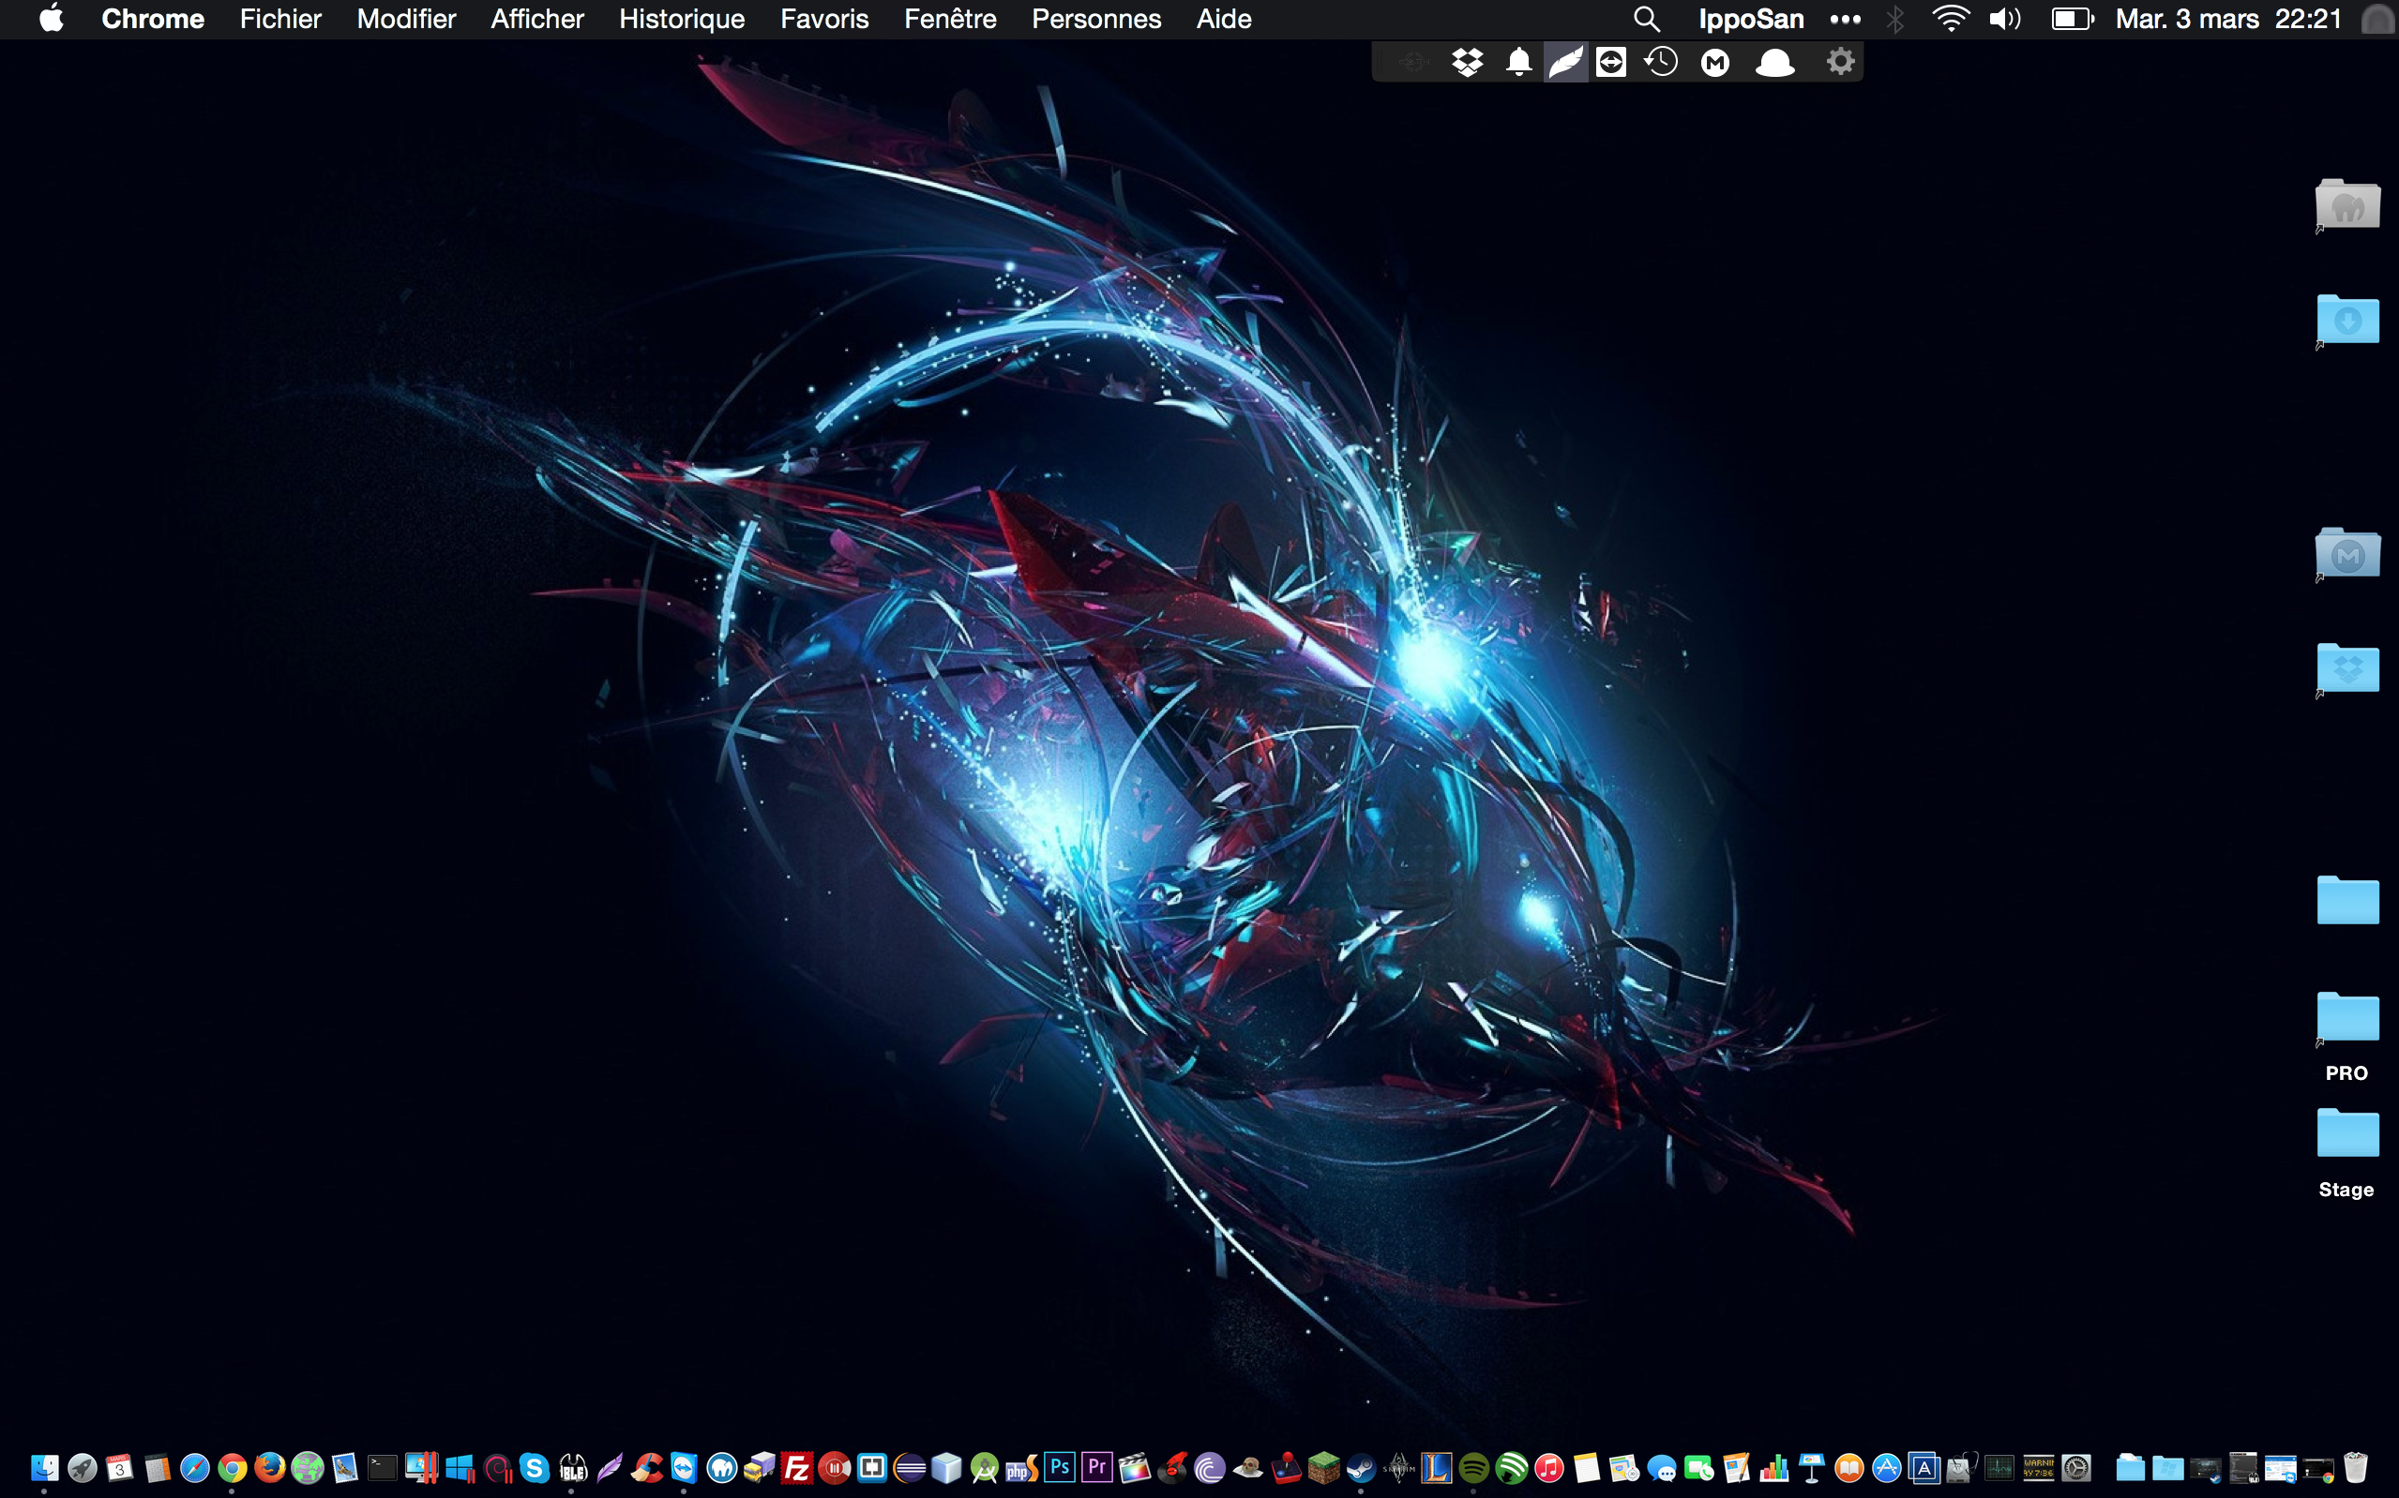This screenshot has width=2399, height=1498.
Task: Select the MAMP folder on desktop
Action: click(x=2346, y=205)
